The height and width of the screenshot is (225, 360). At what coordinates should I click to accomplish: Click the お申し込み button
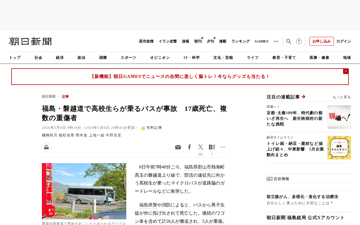point(321,41)
